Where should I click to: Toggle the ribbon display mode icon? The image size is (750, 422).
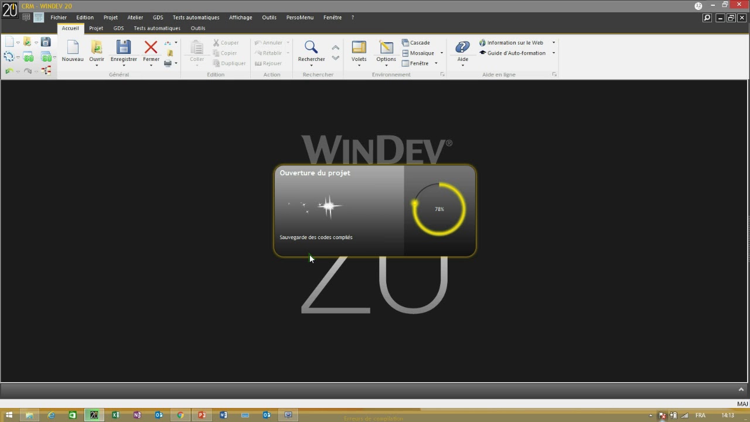tap(39, 18)
